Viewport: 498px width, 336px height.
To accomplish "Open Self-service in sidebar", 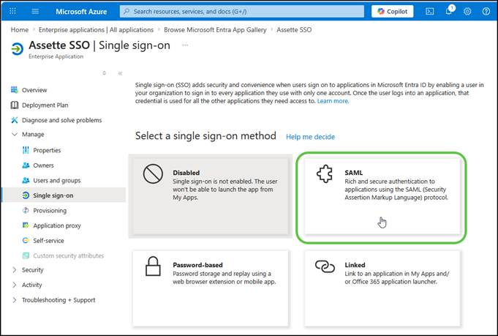I will click(x=48, y=241).
